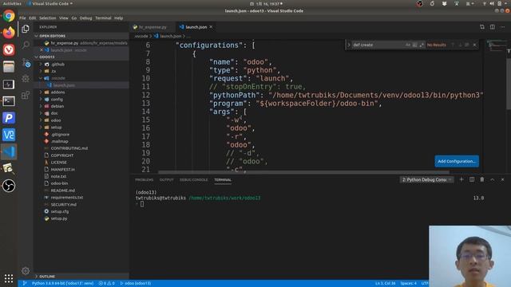Open the editor More Actions ellipsis

[503, 27]
